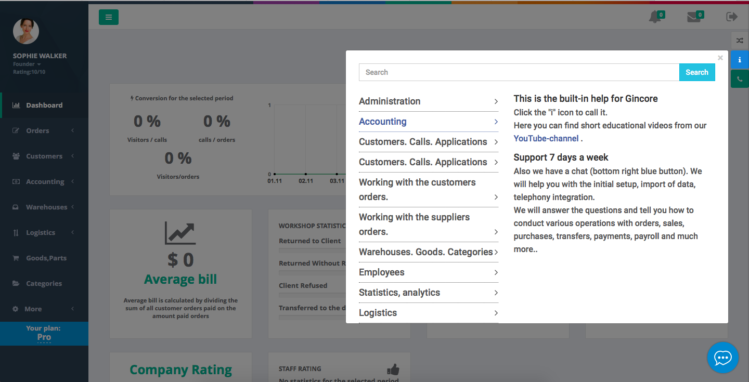
Task: Focus the help Search input field
Action: 519,72
